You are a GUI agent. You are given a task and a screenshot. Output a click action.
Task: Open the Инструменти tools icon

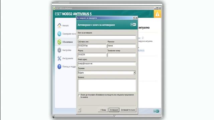[59, 58]
